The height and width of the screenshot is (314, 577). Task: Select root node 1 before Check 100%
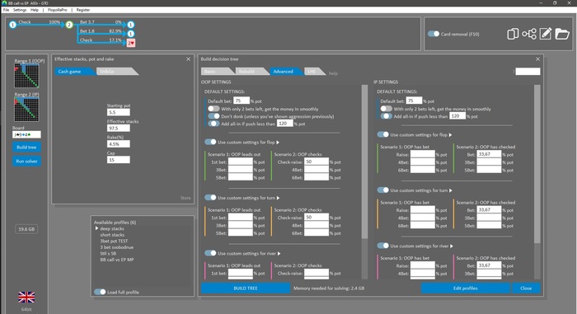point(13,25)
